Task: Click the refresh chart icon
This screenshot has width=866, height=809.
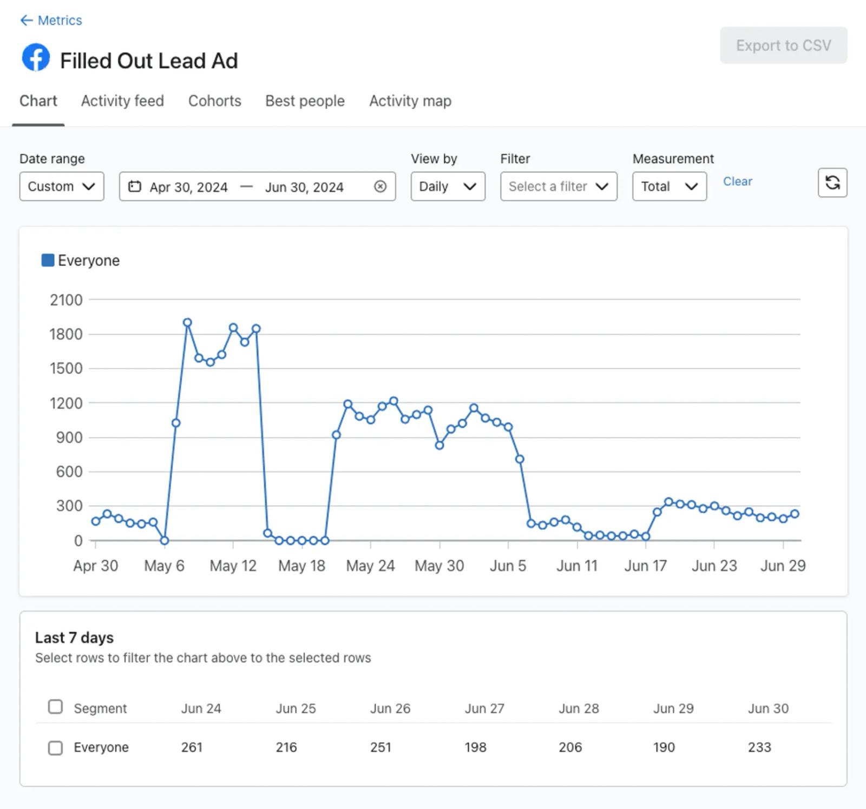Action: 832,183
